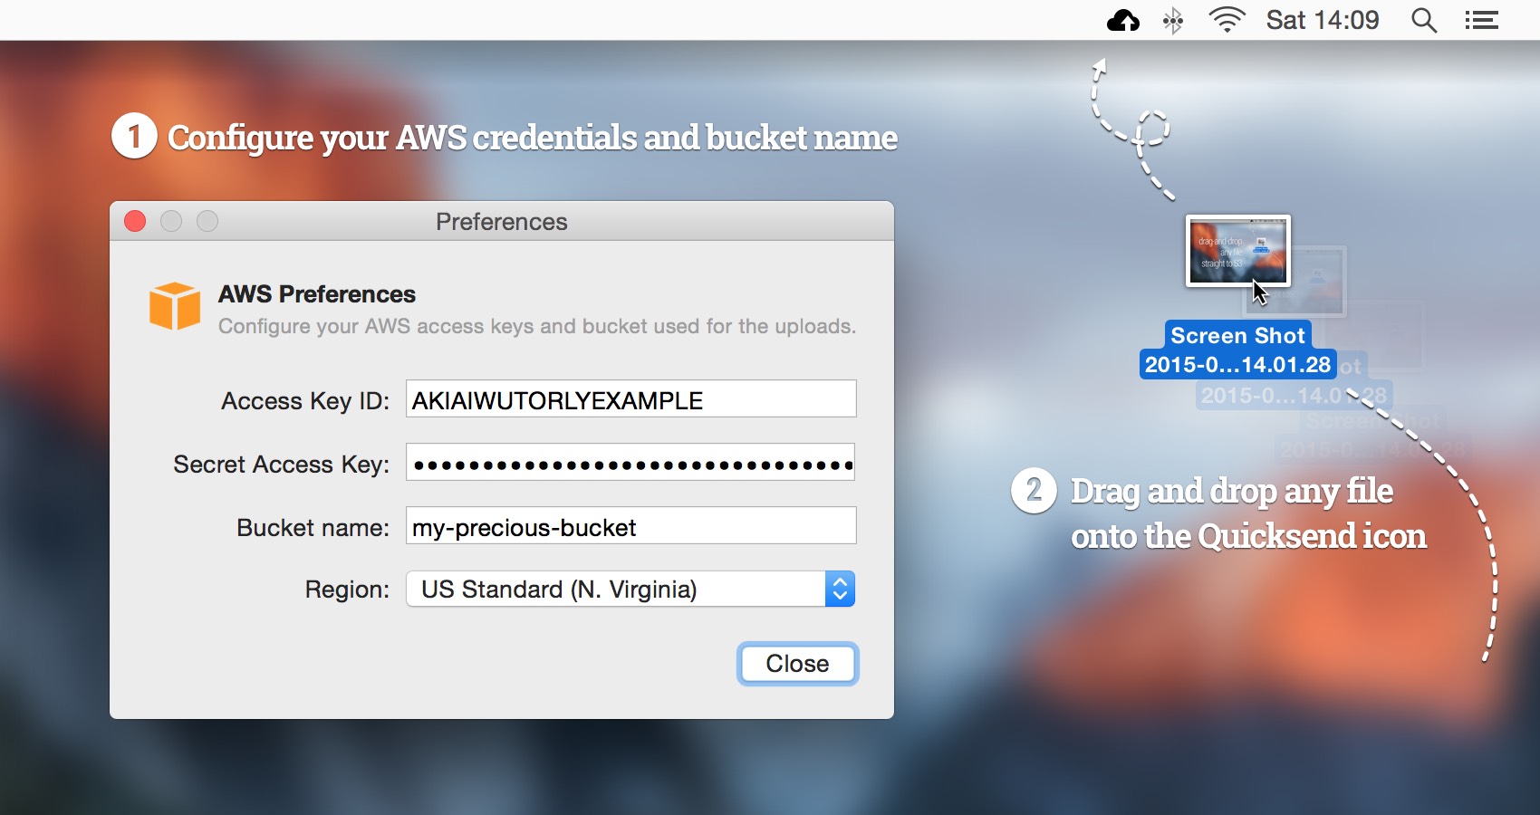Click the Sat 14:09 clock
The height and width of the screenshot is (815, 1540).
coord(1323,20)
